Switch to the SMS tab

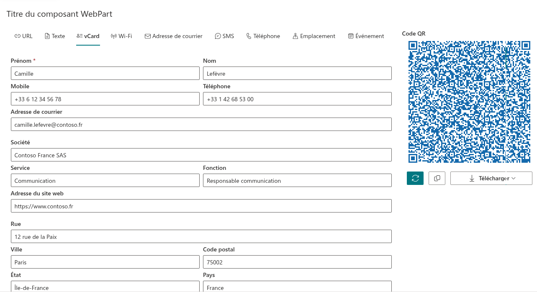tap(224, 36)
